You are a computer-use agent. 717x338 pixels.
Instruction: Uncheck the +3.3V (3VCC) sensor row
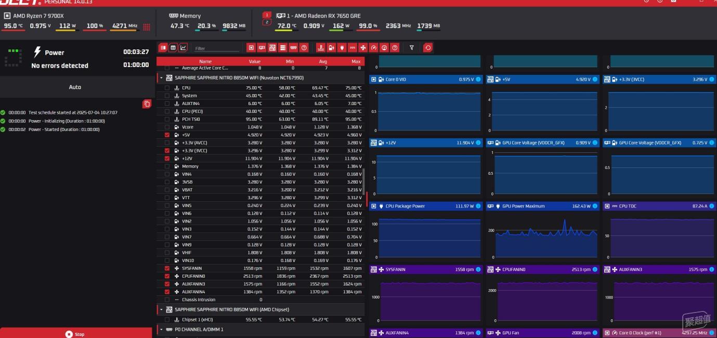tap(167, 151)
